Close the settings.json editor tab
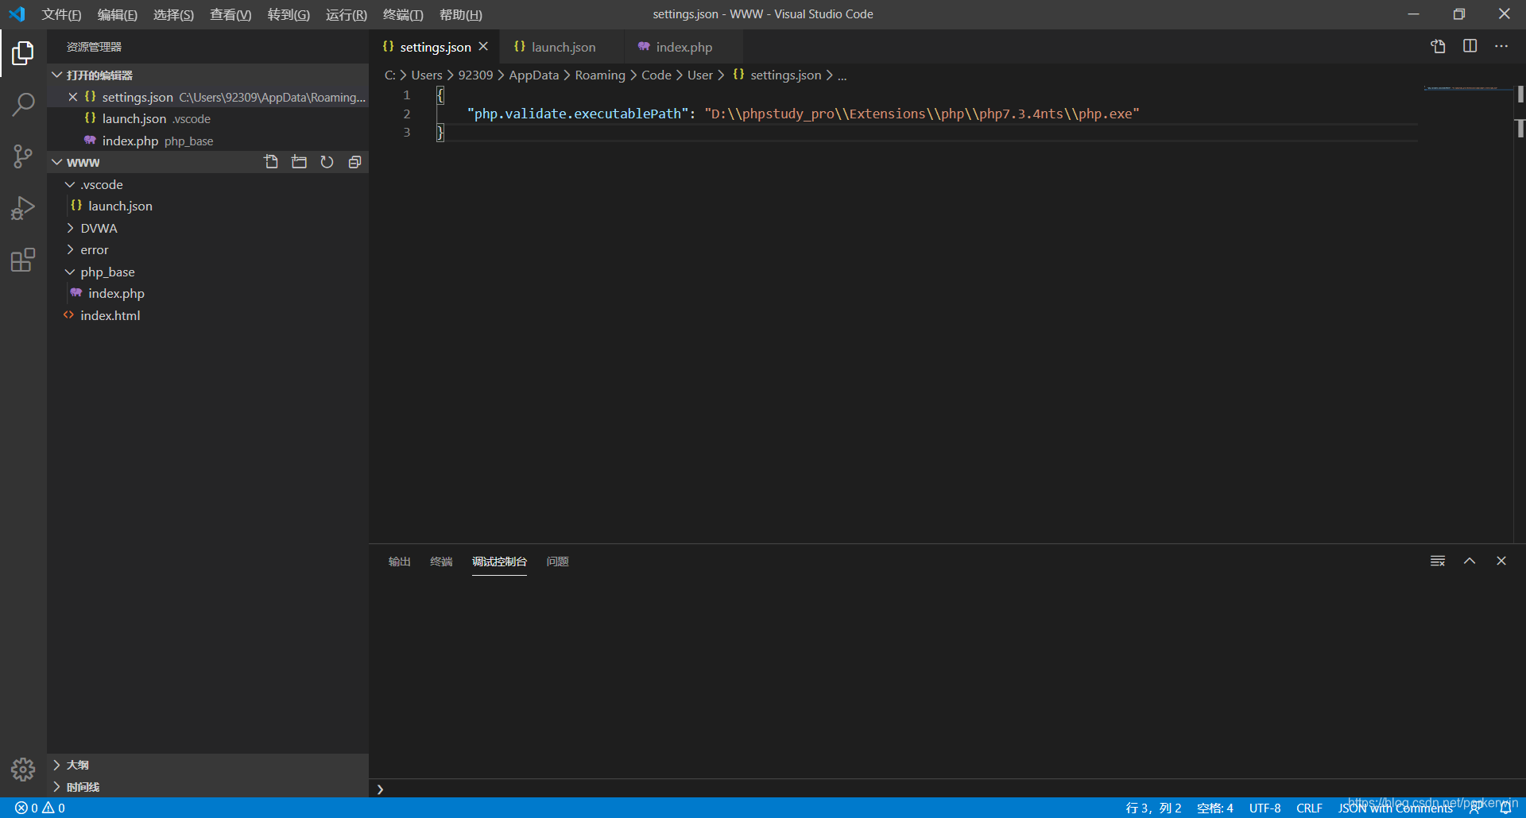This screenshot has height=818, width=1526. click(x=483, y=47)
